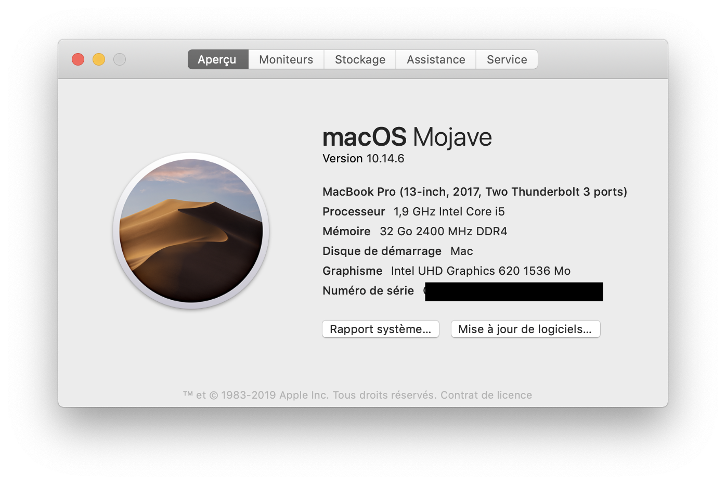Open the Contrat de licence link
This screenshot has width=726, height=484.
coord(486,395)
